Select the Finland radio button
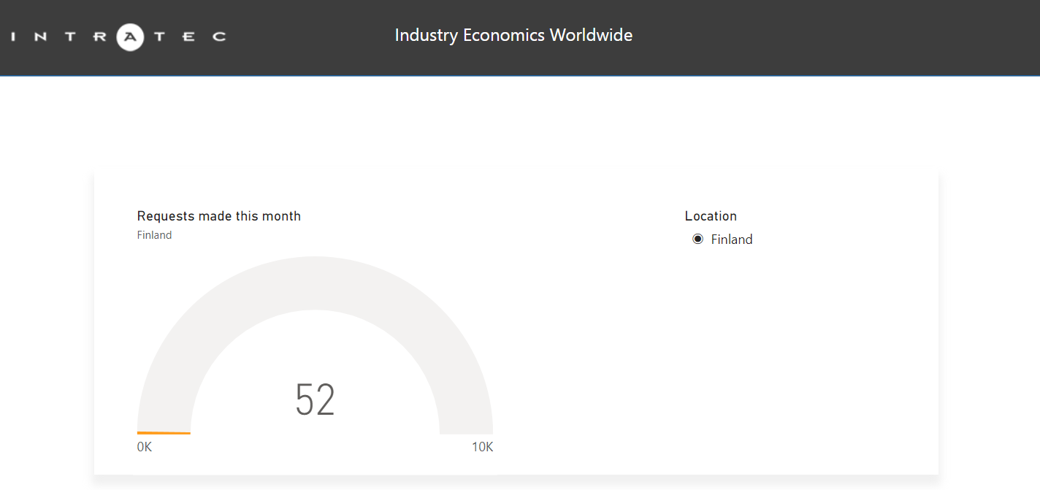This screenshot has height=490, width=1040. tap(697, 239)
